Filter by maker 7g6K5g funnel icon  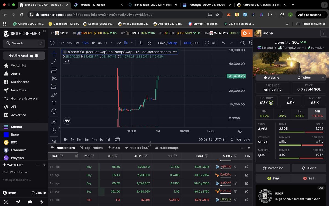[235, 167]
